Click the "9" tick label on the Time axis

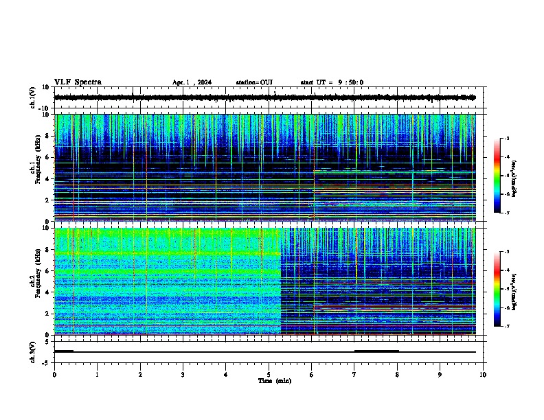[x=440, y=375]
